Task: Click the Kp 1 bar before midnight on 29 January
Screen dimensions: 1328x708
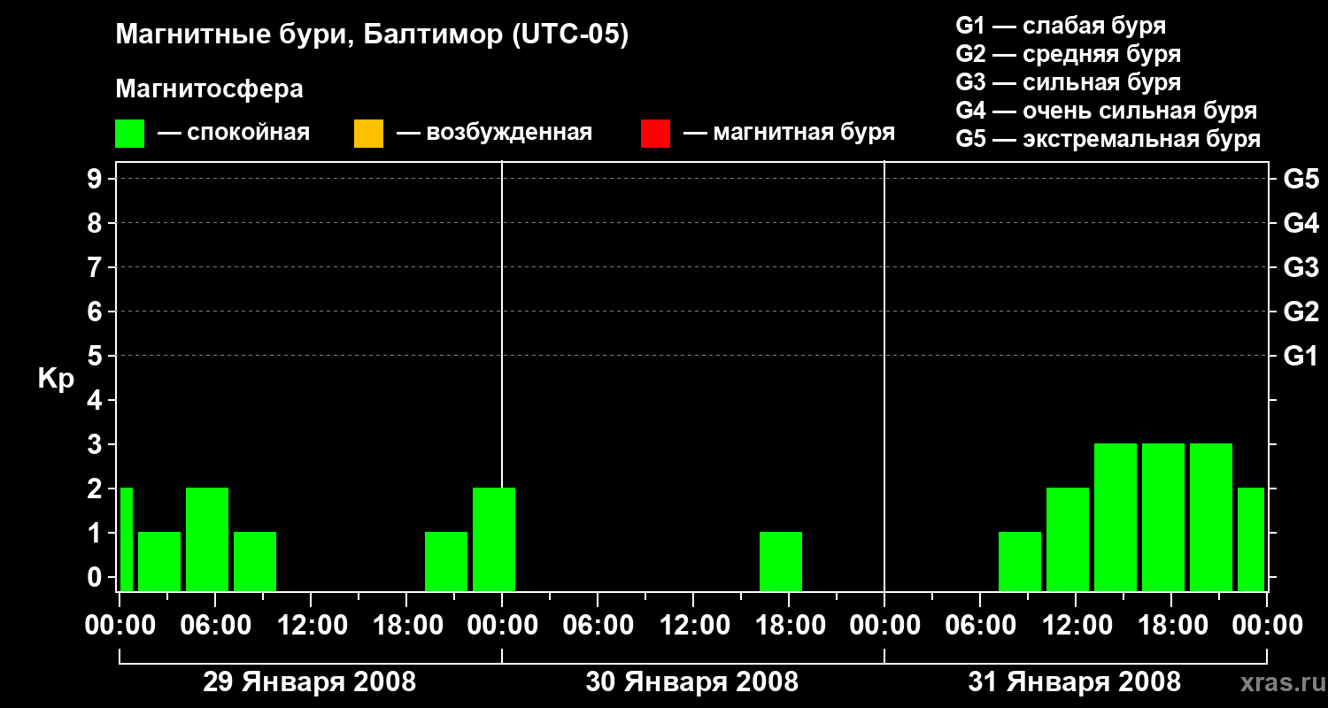Action: pos(446,561)
